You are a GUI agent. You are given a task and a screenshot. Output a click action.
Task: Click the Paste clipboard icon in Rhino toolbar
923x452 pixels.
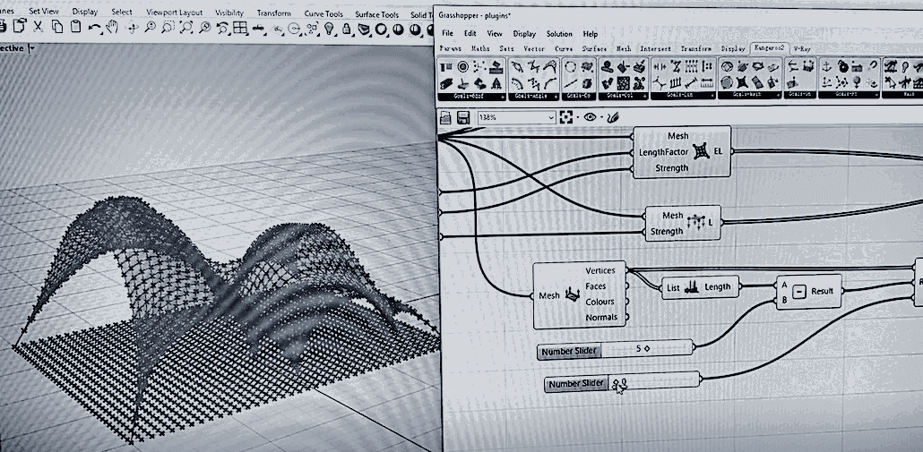[75, 27]
